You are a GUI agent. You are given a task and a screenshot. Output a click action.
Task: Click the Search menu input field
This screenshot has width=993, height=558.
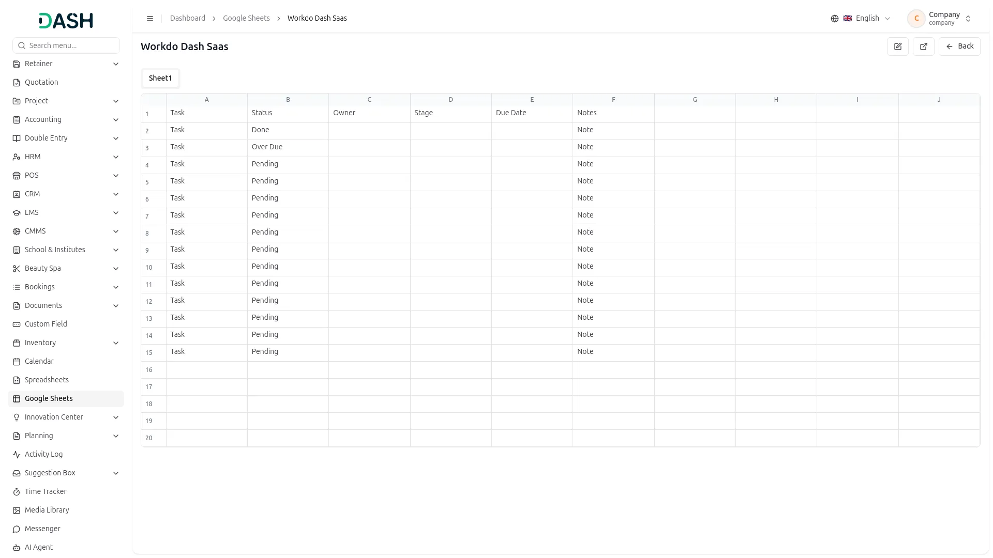[66, 45]
